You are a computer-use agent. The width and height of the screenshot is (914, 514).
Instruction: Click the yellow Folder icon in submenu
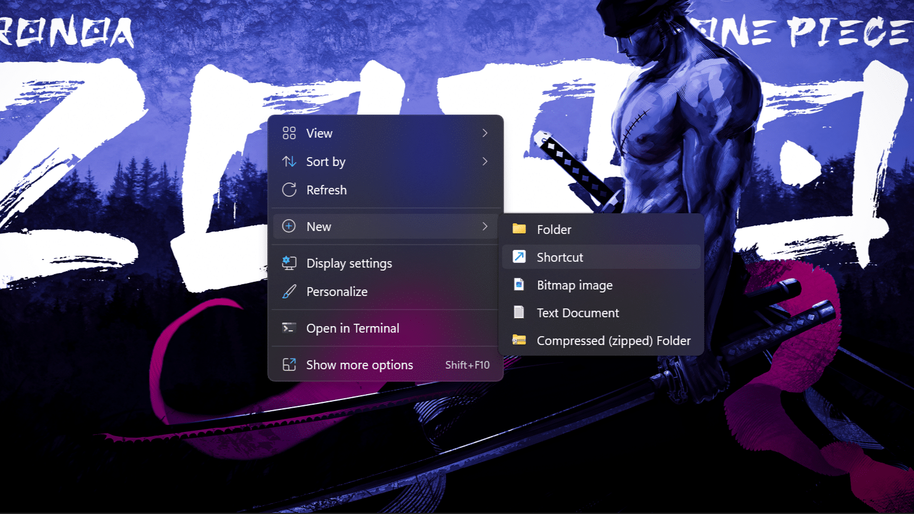[519, 229]
